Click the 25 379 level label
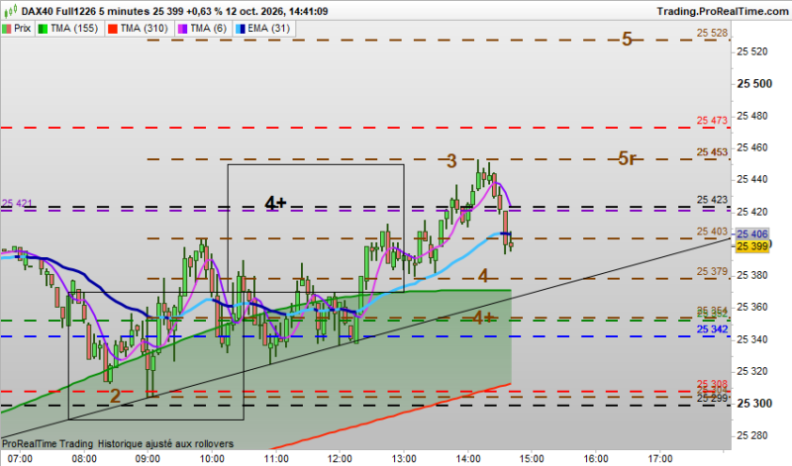Image resolution: width=792 pixels, height=466 pixels. click(x=712, y=272)
